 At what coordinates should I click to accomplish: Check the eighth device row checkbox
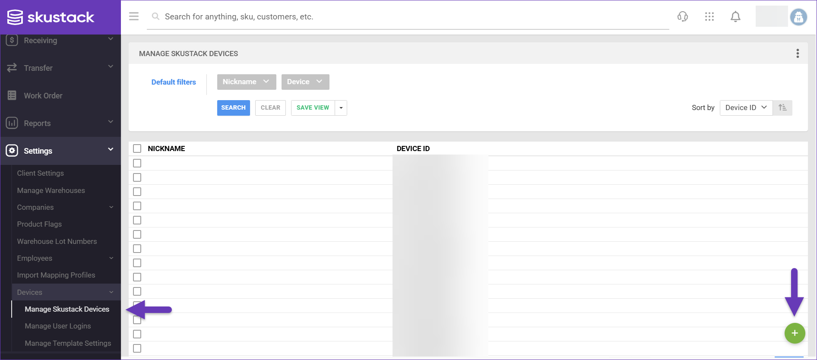pos(137,263)
